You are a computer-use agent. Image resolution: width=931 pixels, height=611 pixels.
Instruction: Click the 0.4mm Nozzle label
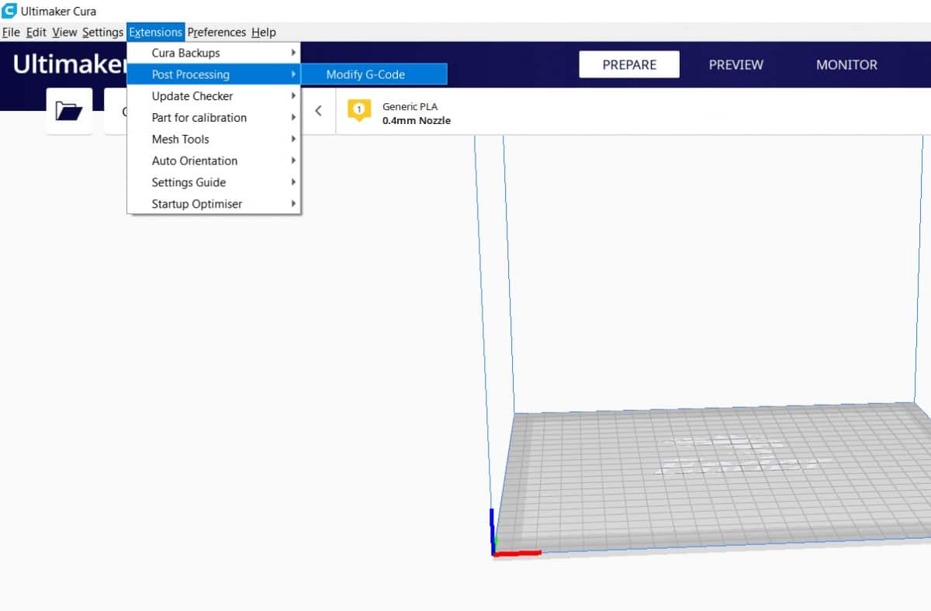(x=417, y=121)
